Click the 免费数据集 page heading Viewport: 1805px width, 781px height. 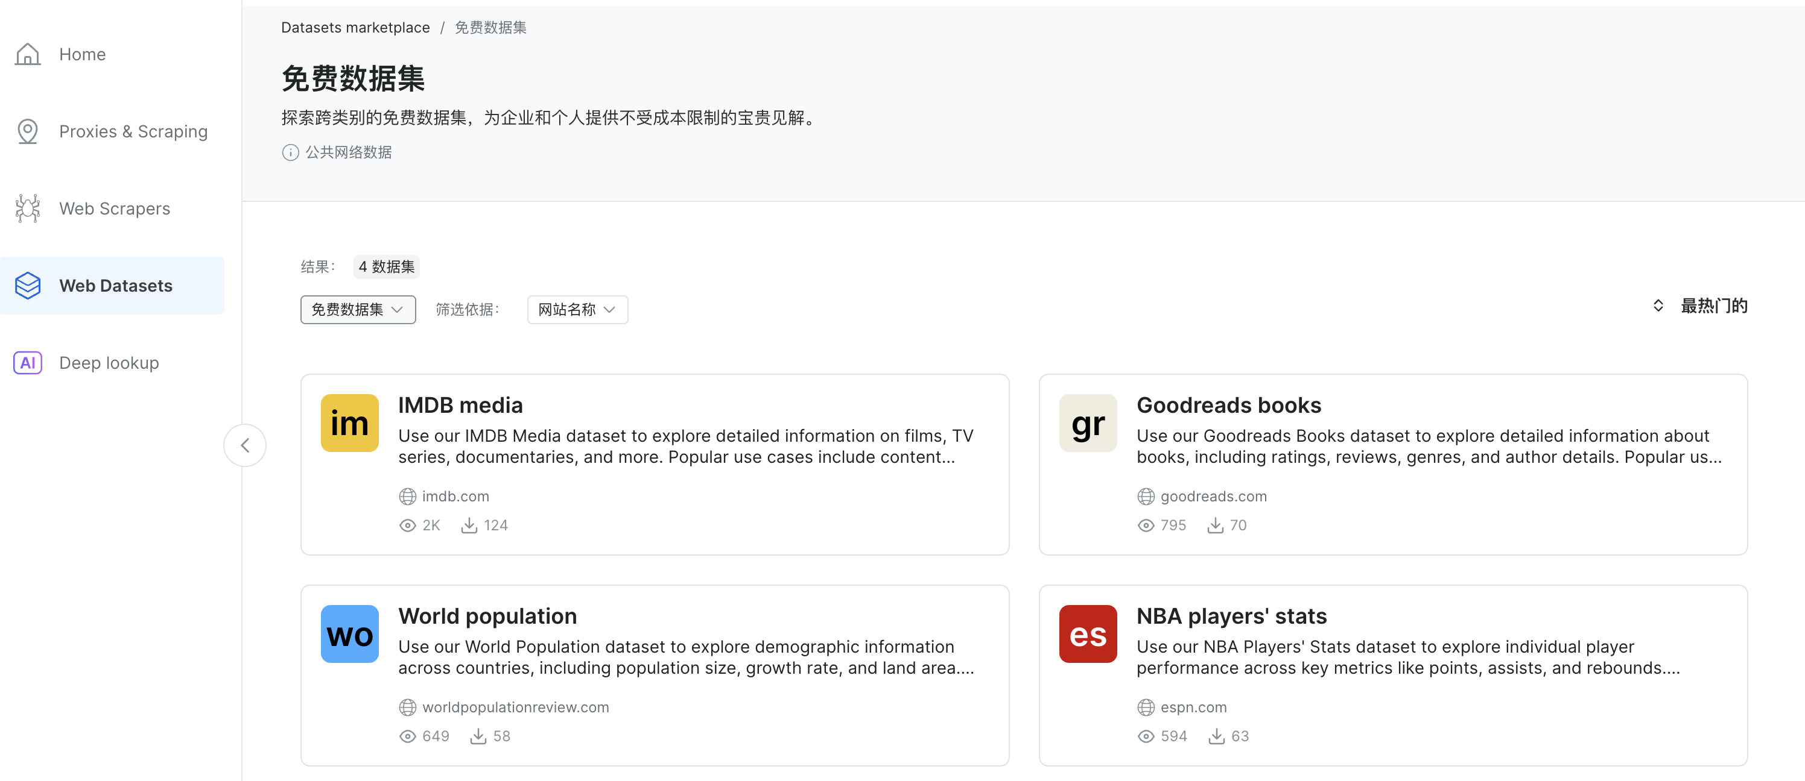click(353, 78)
